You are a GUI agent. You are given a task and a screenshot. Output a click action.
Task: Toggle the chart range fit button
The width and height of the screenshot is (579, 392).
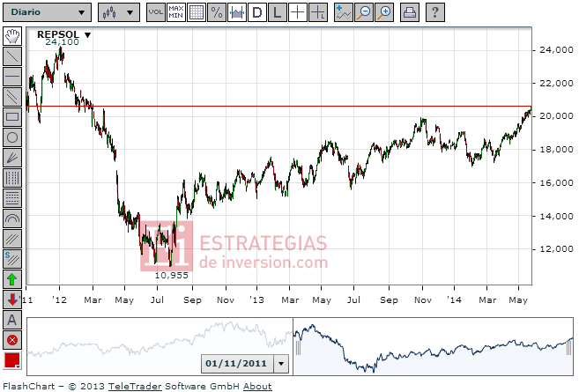(x=237, y=12)
